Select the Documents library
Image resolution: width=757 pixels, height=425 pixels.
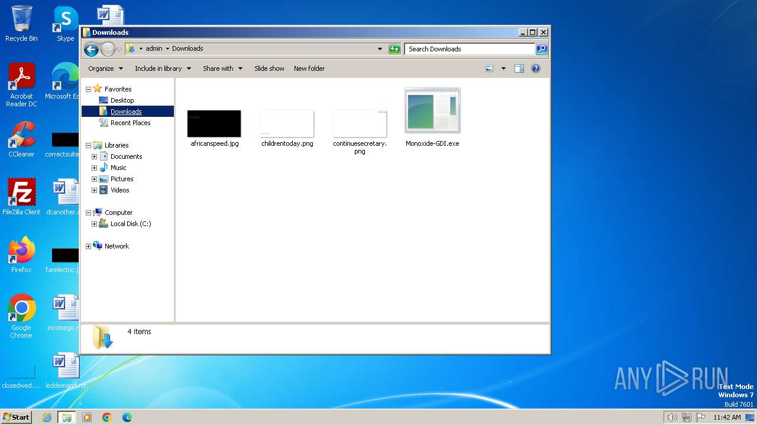[126, 156]
